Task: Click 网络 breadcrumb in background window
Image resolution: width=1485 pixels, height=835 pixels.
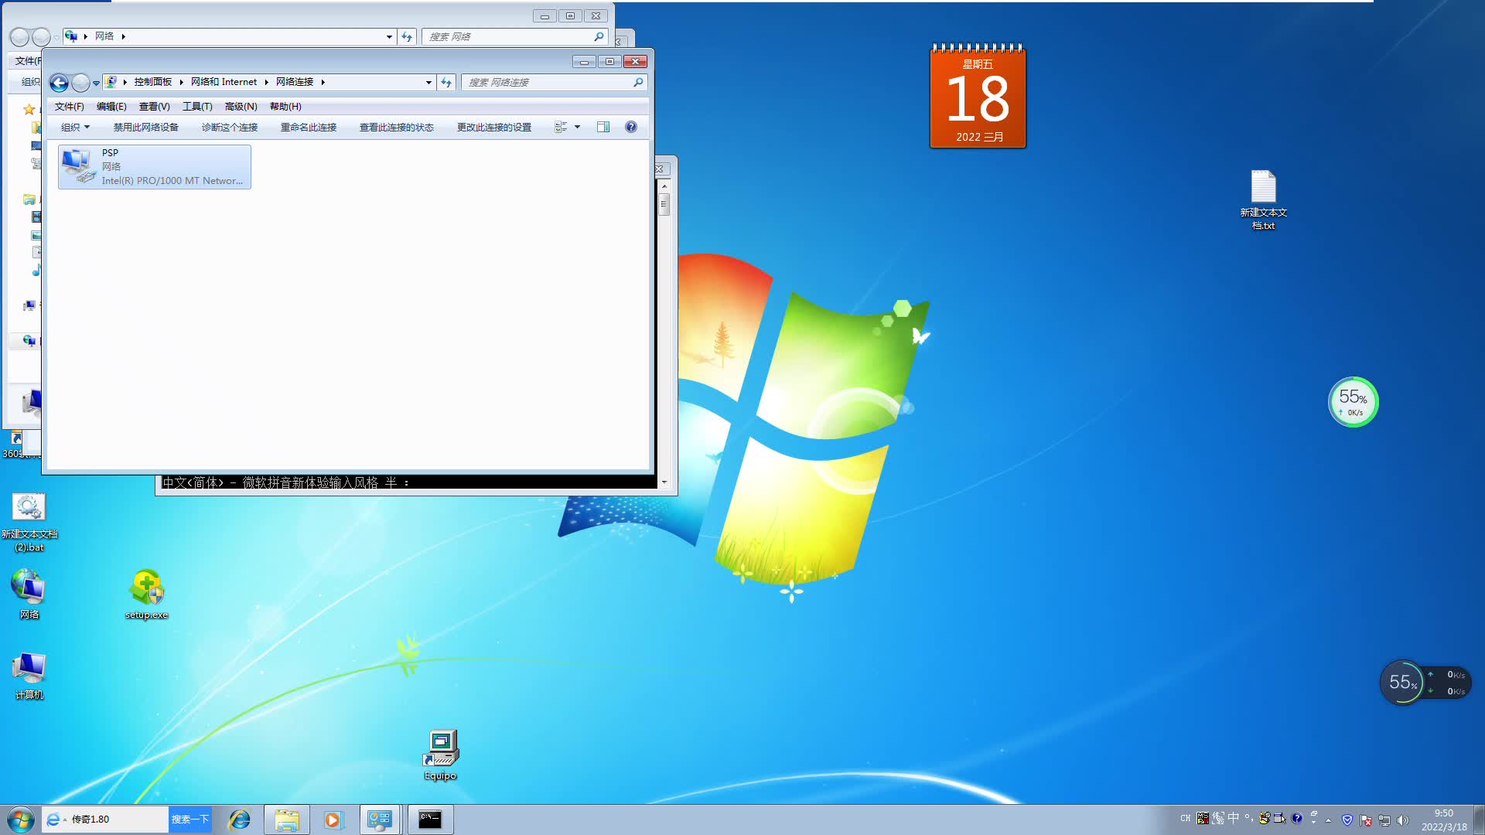Action: 104,36
